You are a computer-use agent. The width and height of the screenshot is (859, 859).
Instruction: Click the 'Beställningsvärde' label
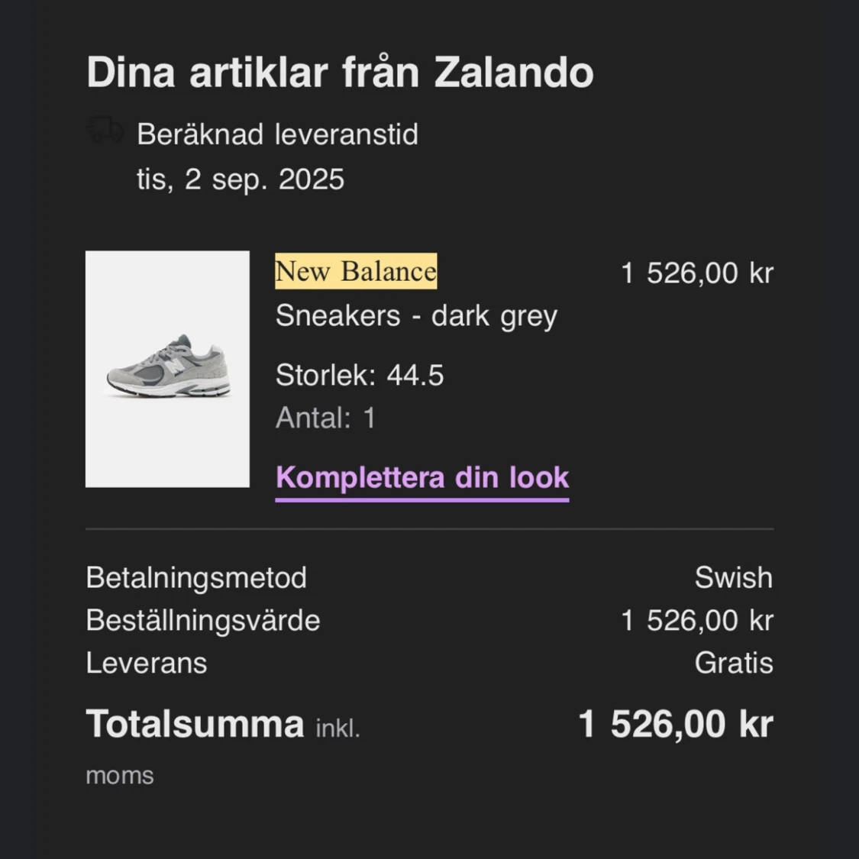[203, 621]
